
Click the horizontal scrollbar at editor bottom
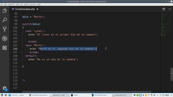click(86, 92)
